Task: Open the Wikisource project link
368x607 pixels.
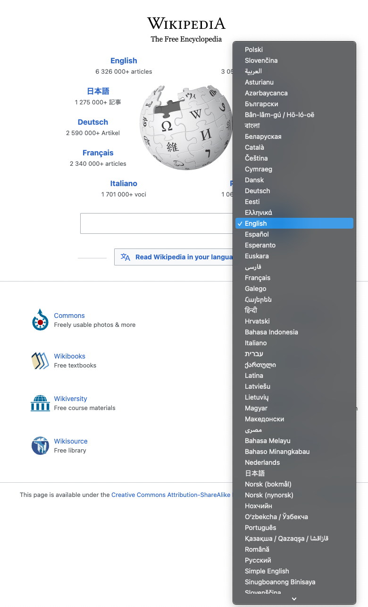Action: tap(71, 441)
